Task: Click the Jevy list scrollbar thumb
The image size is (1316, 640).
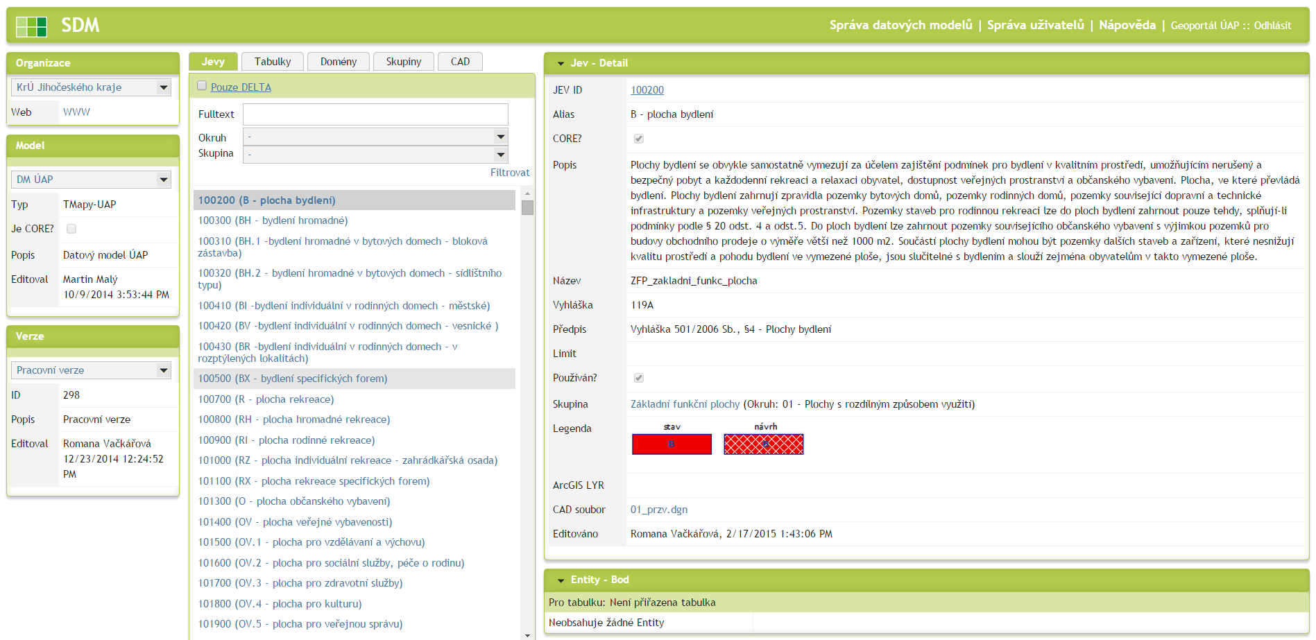Action: [528, 208]
